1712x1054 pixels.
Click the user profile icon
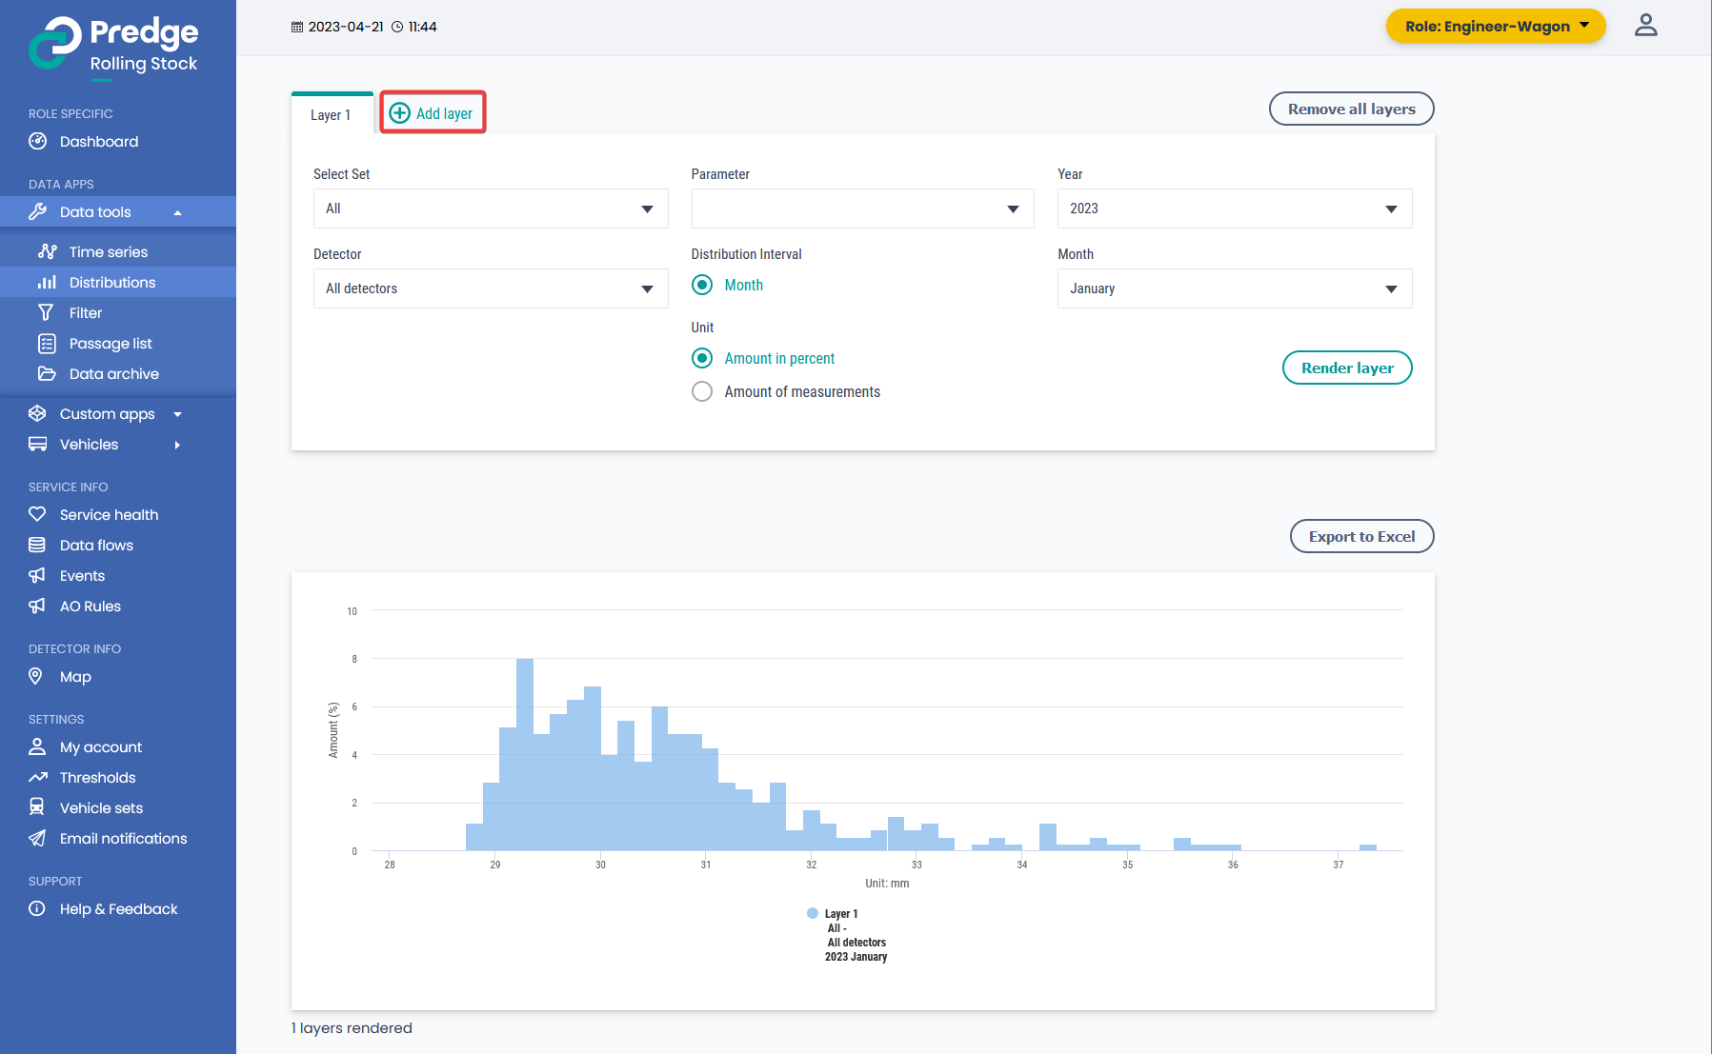(x=1645, y=26)
